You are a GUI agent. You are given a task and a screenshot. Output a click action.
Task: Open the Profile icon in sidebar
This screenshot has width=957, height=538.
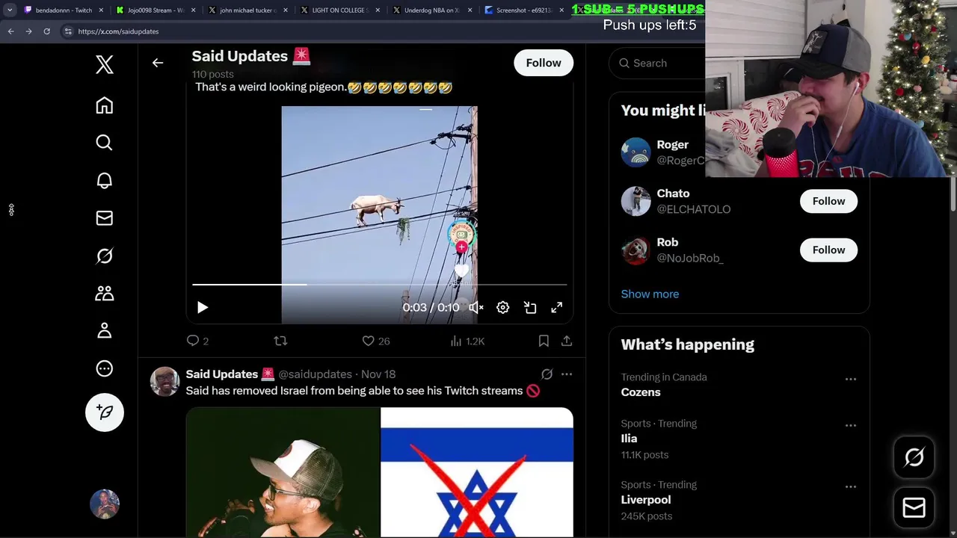(105, 331)
